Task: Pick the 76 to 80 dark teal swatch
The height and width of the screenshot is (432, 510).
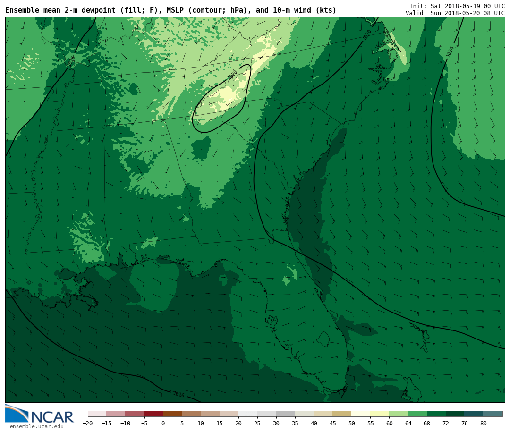Action: [x=474, y=414]
